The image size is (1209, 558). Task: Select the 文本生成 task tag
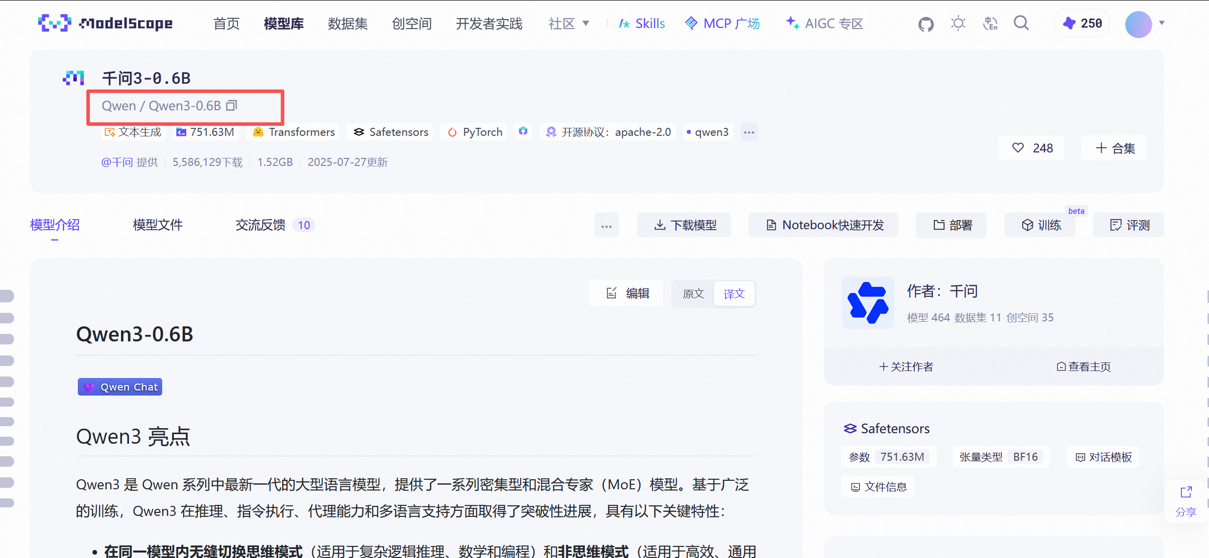click(133, 132)
